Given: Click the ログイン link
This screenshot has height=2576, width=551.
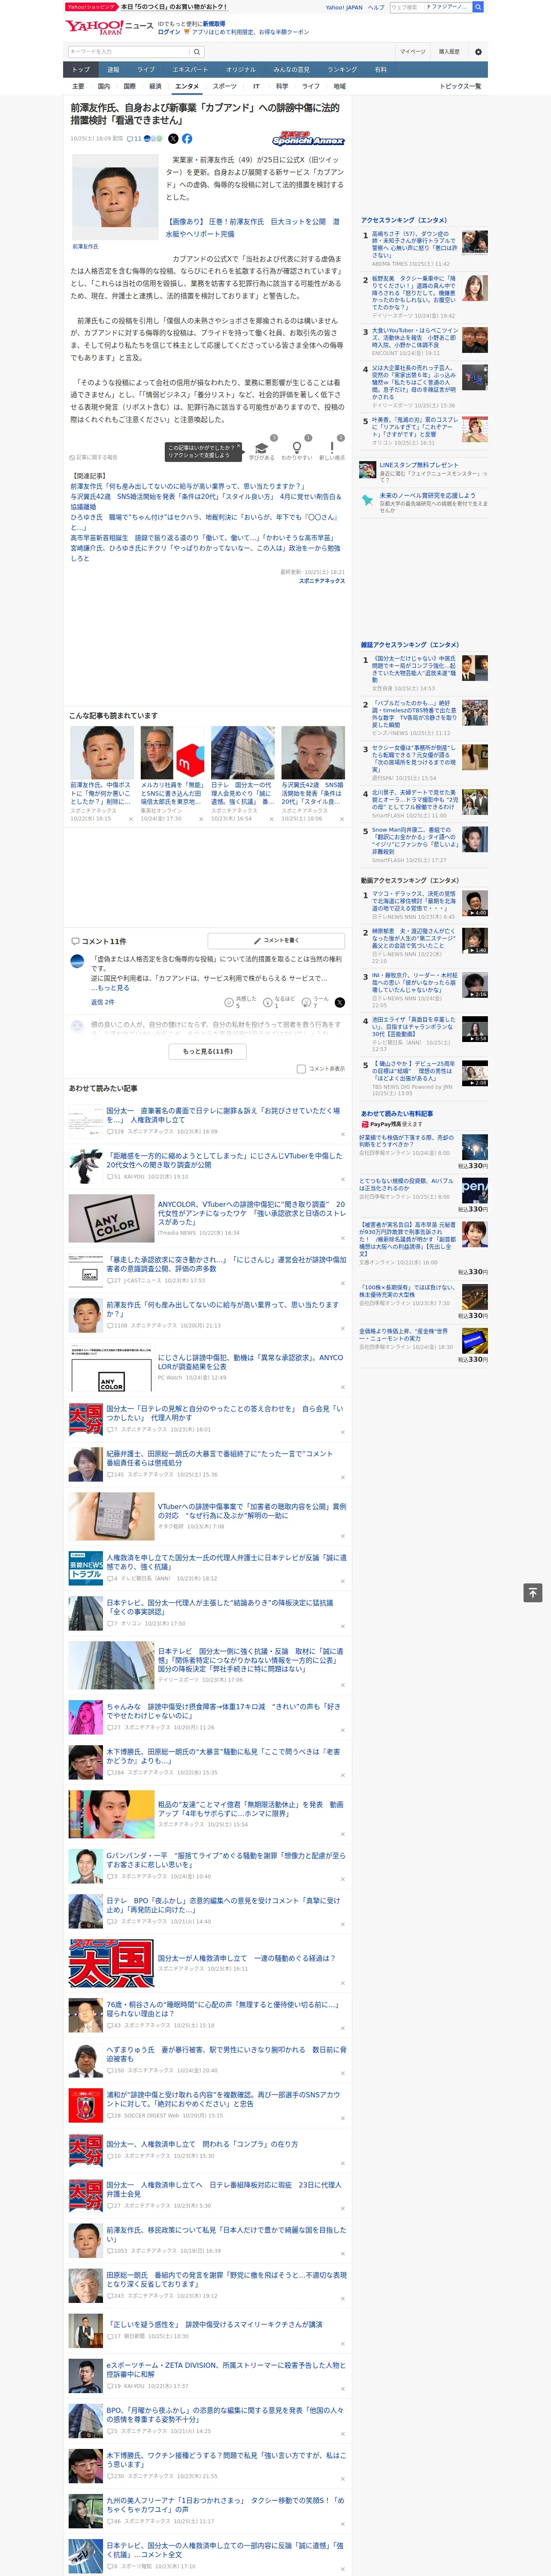Looking at the screenshot, I should [x=169, y=32].
